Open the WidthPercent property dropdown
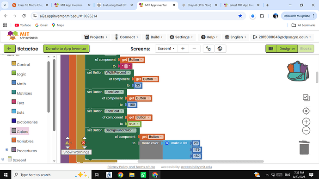 (x=117, y=73)
